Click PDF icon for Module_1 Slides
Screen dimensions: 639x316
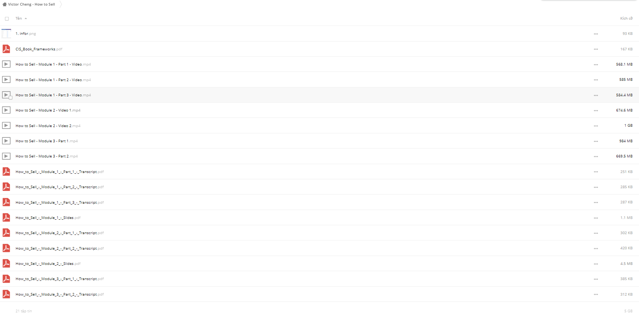(6, 217)
